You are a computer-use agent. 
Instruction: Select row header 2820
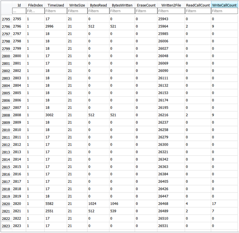pyautogui.click(x=6, y=204)
